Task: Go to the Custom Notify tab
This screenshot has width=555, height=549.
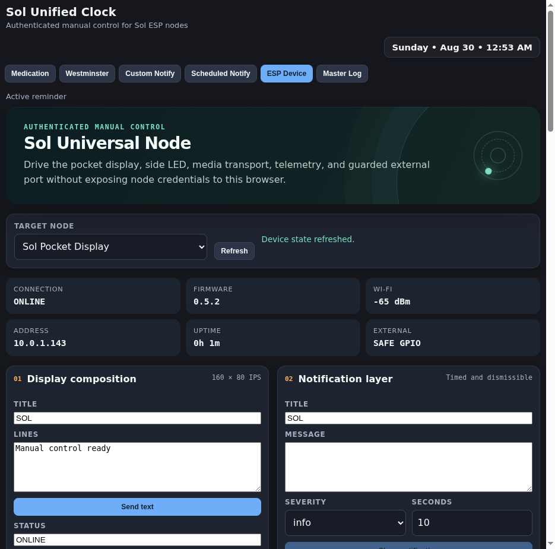Action: [x=150, y=74]
